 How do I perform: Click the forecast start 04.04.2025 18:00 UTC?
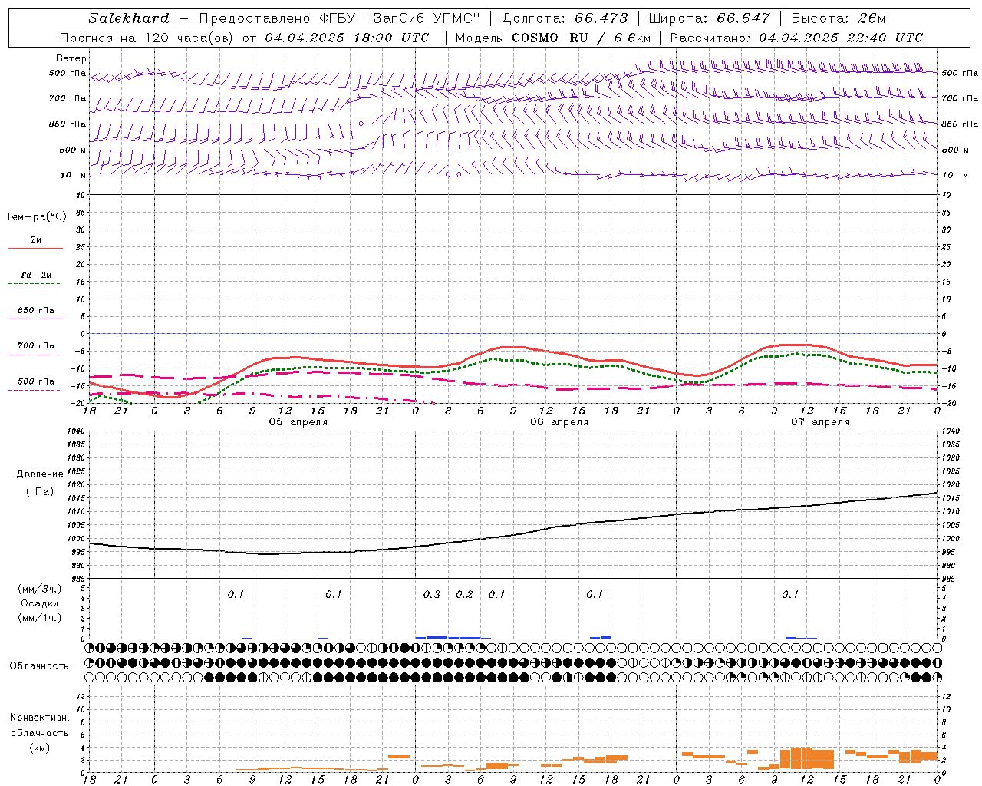pos(347,38)
